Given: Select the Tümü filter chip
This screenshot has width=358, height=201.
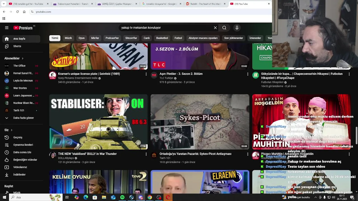Looking at the screenshot, I should click(55, 38).
